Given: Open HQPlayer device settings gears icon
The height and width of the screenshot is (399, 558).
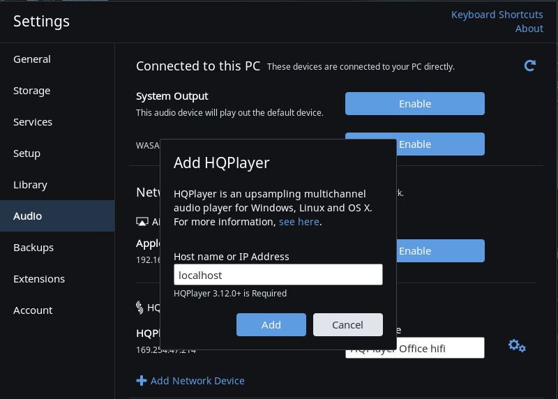Looking at the screenshot, I should [517, 345].
